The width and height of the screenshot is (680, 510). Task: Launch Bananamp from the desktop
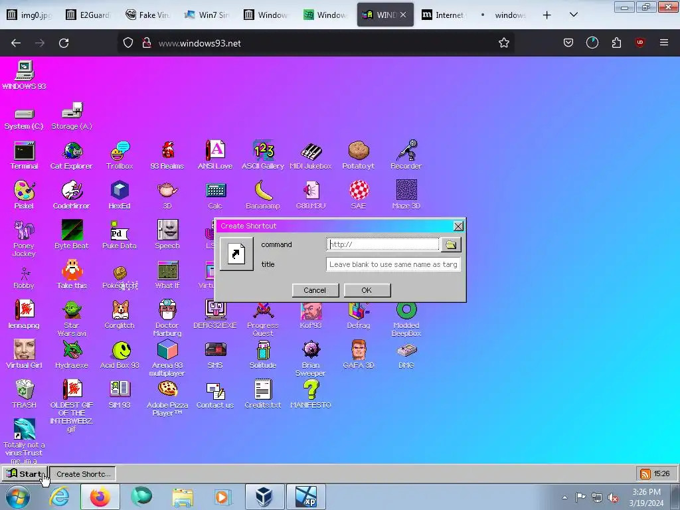[263, 195]
